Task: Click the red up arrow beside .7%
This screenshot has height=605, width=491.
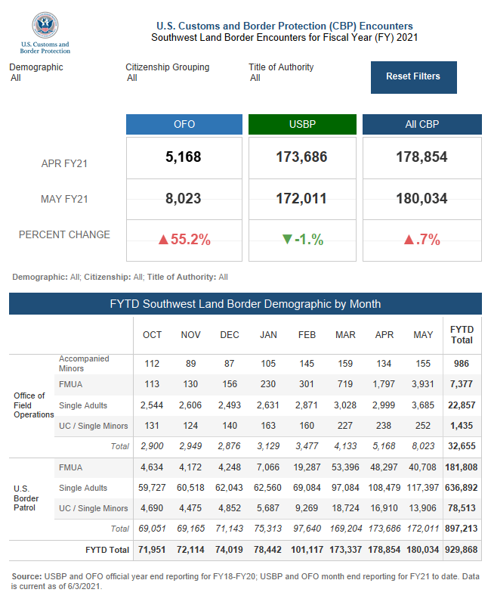Action: point(409,240)
